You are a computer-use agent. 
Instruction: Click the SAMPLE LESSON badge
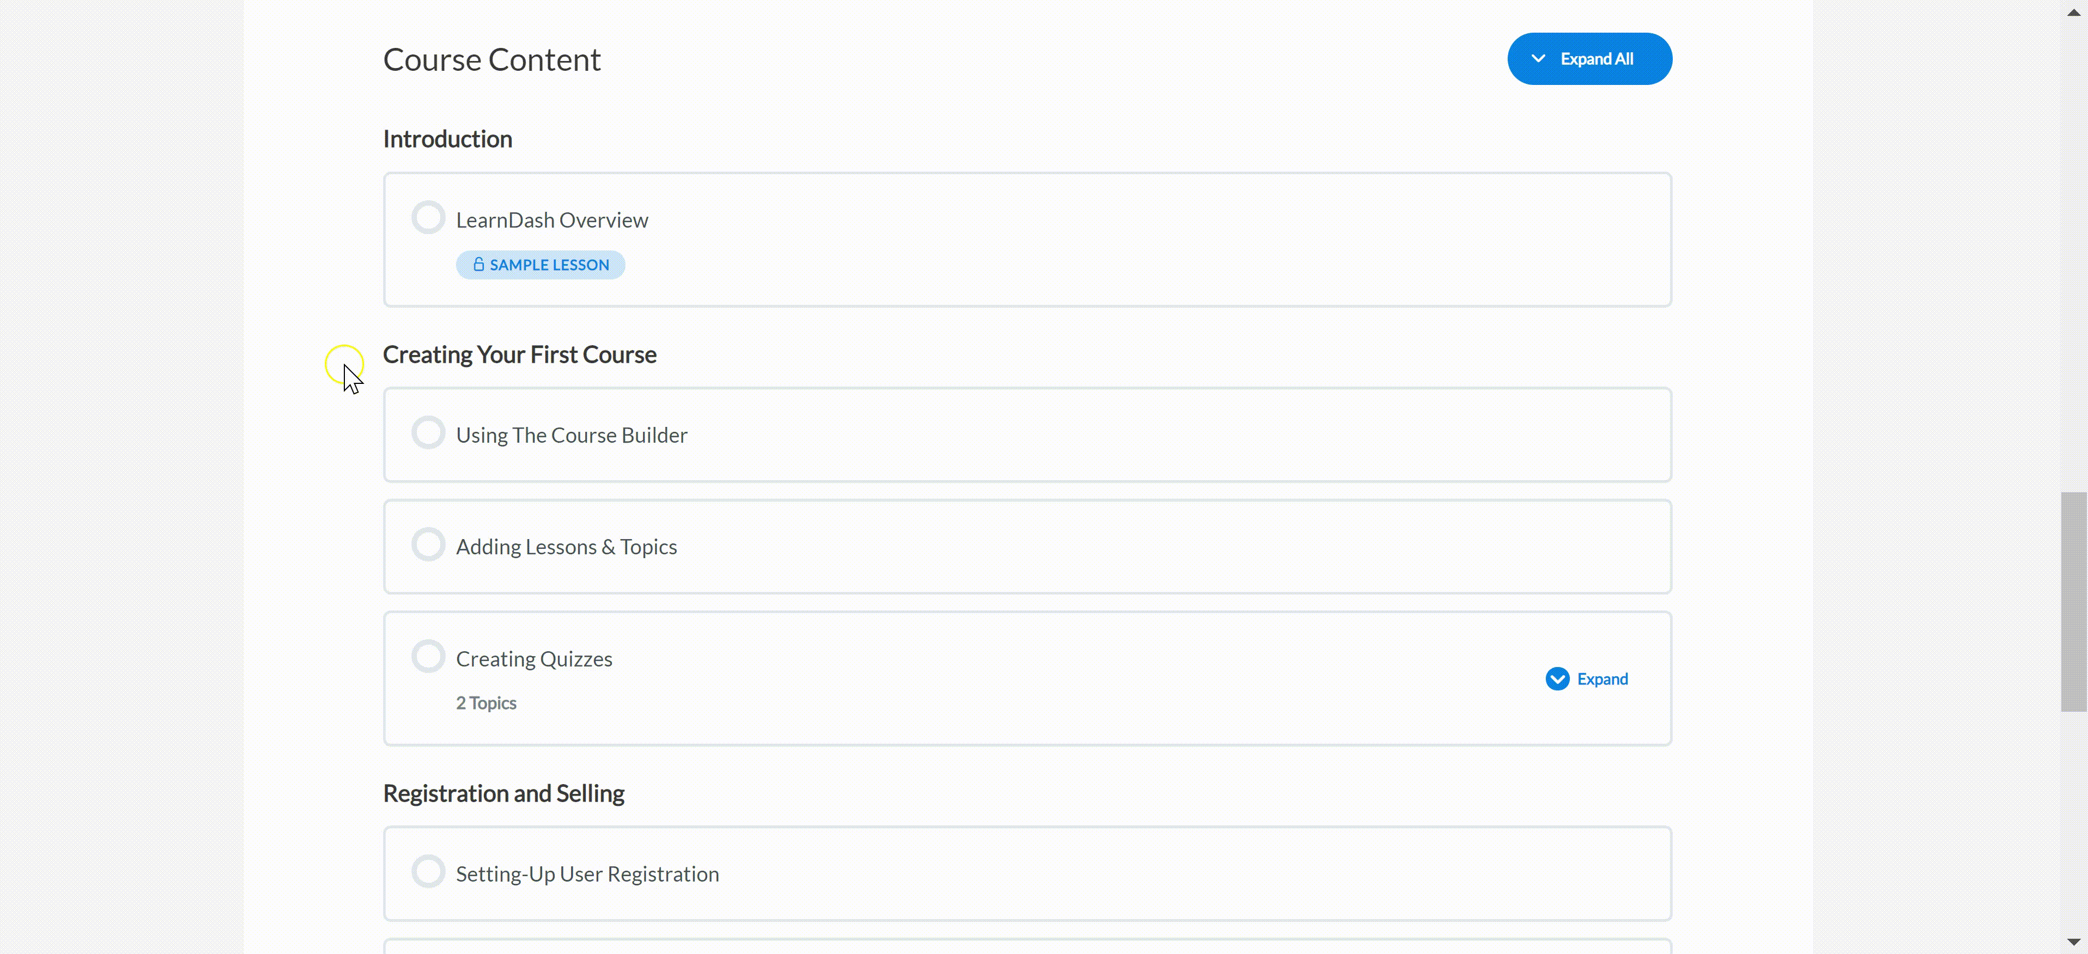(540, 265)
